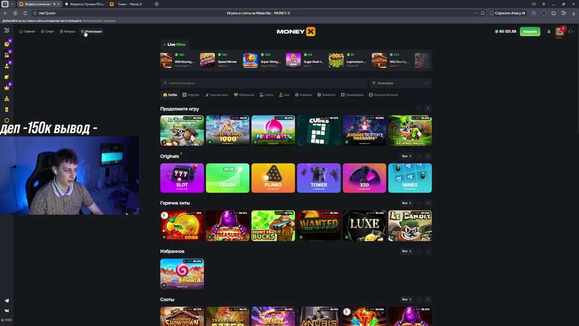Open browser extensions puzzle icon
Image resolution: width=579 pixels, height=326 pixels.
pos(554,13)
